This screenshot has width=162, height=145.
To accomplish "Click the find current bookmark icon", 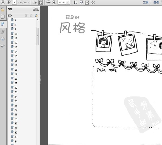I will point(36,15).
